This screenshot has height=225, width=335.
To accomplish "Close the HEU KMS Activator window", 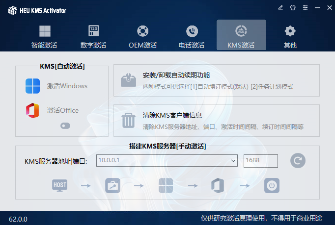I will click(x=330, y=8).
